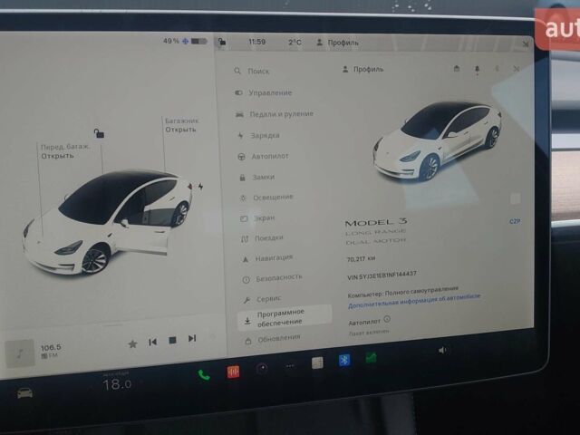
Task: Open the beige notes app icon in dock
Action: pos(317,363)
